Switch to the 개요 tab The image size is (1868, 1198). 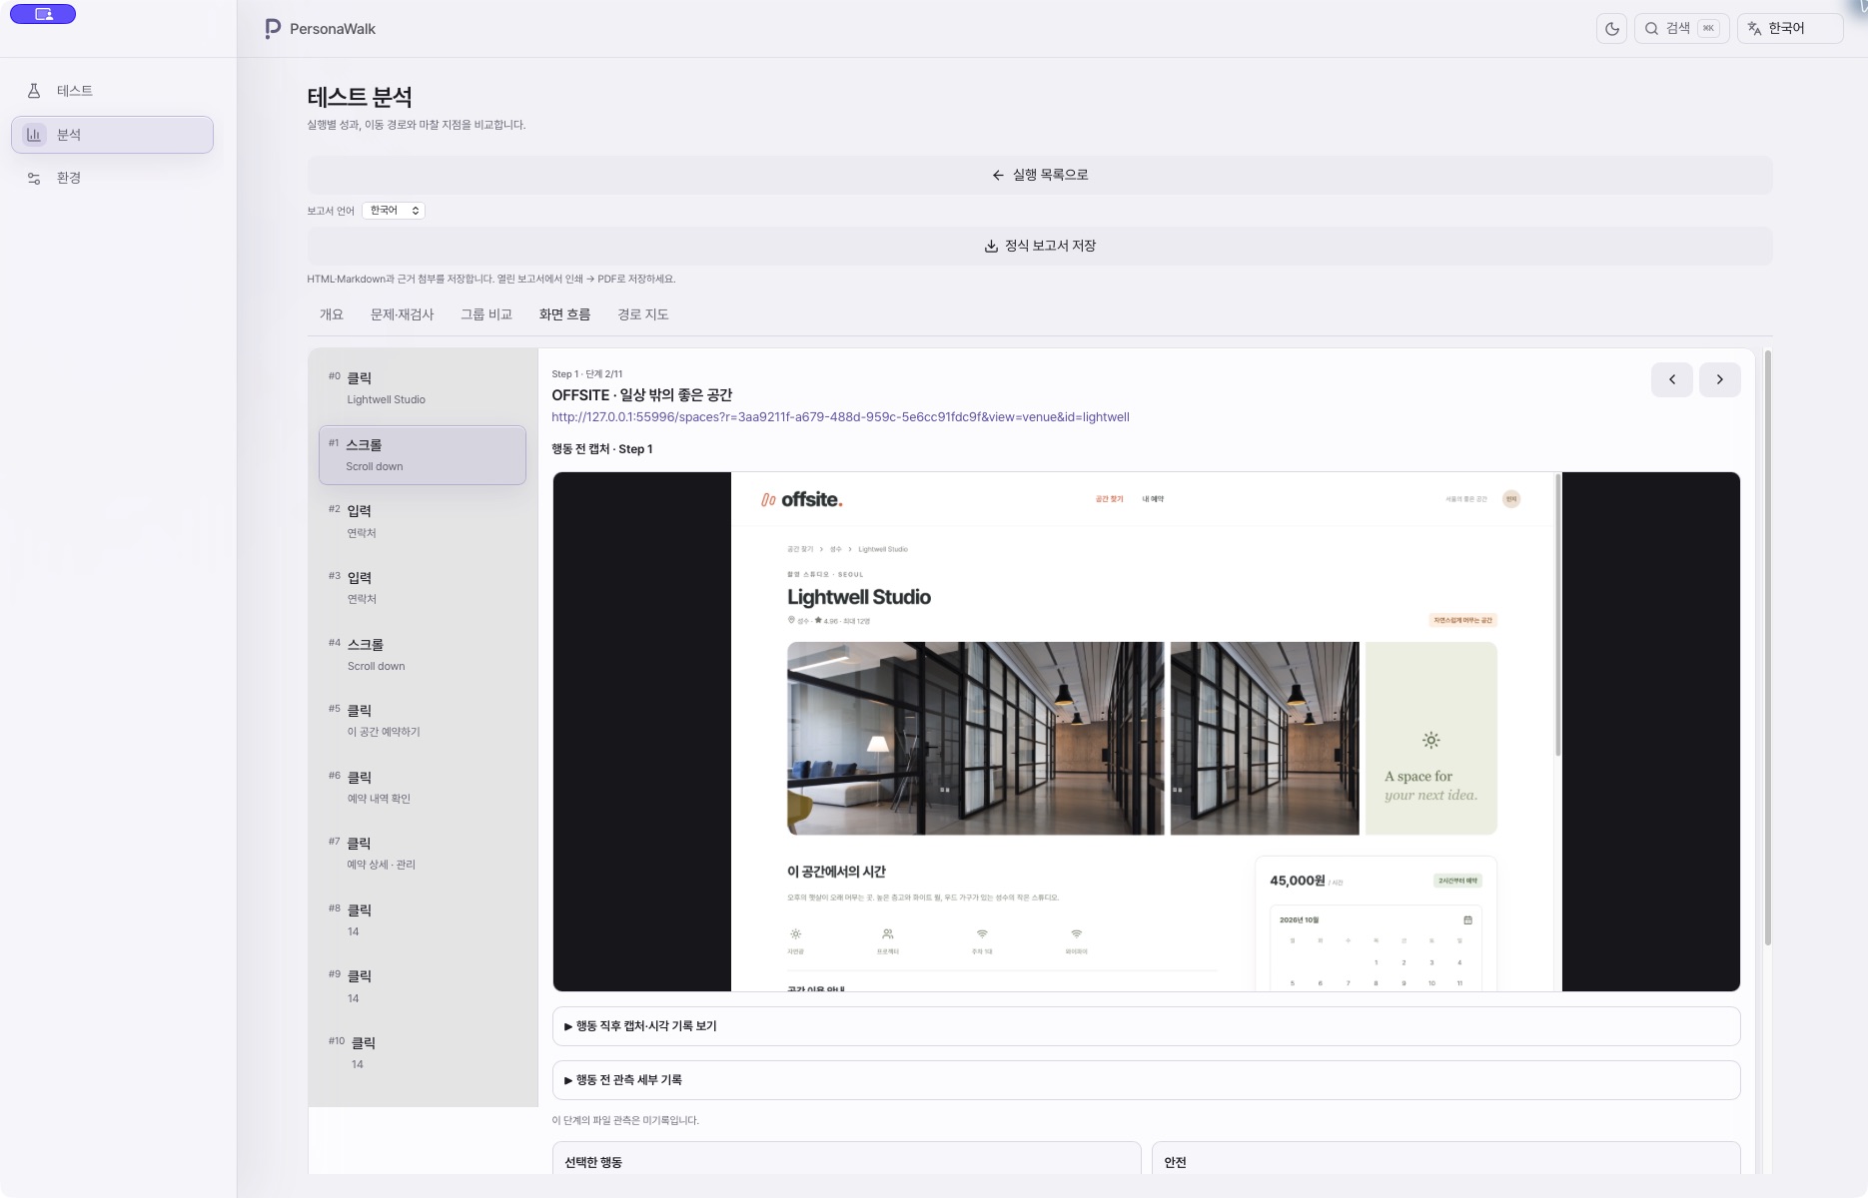(332, 314)
